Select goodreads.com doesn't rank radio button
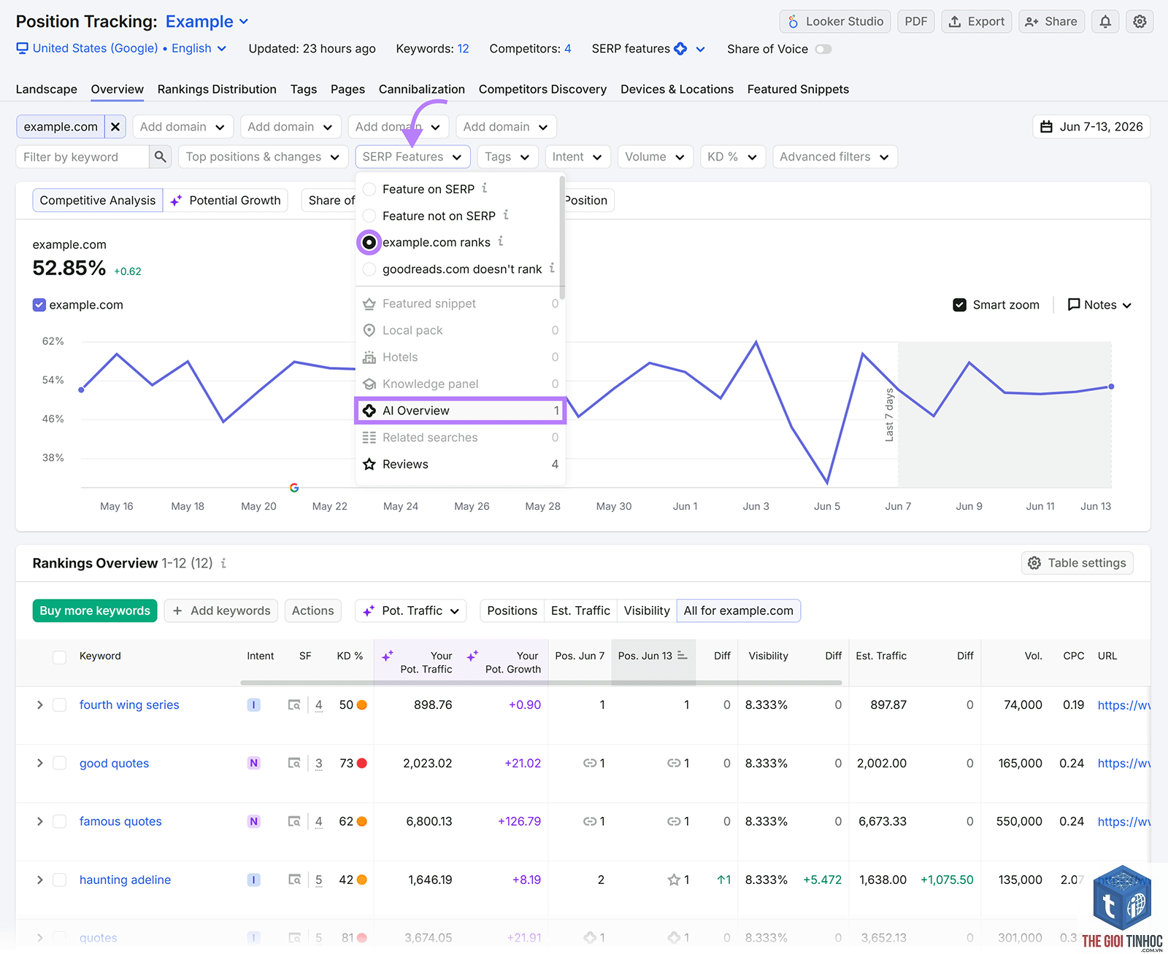1168x954 pixels. point(369,269)
